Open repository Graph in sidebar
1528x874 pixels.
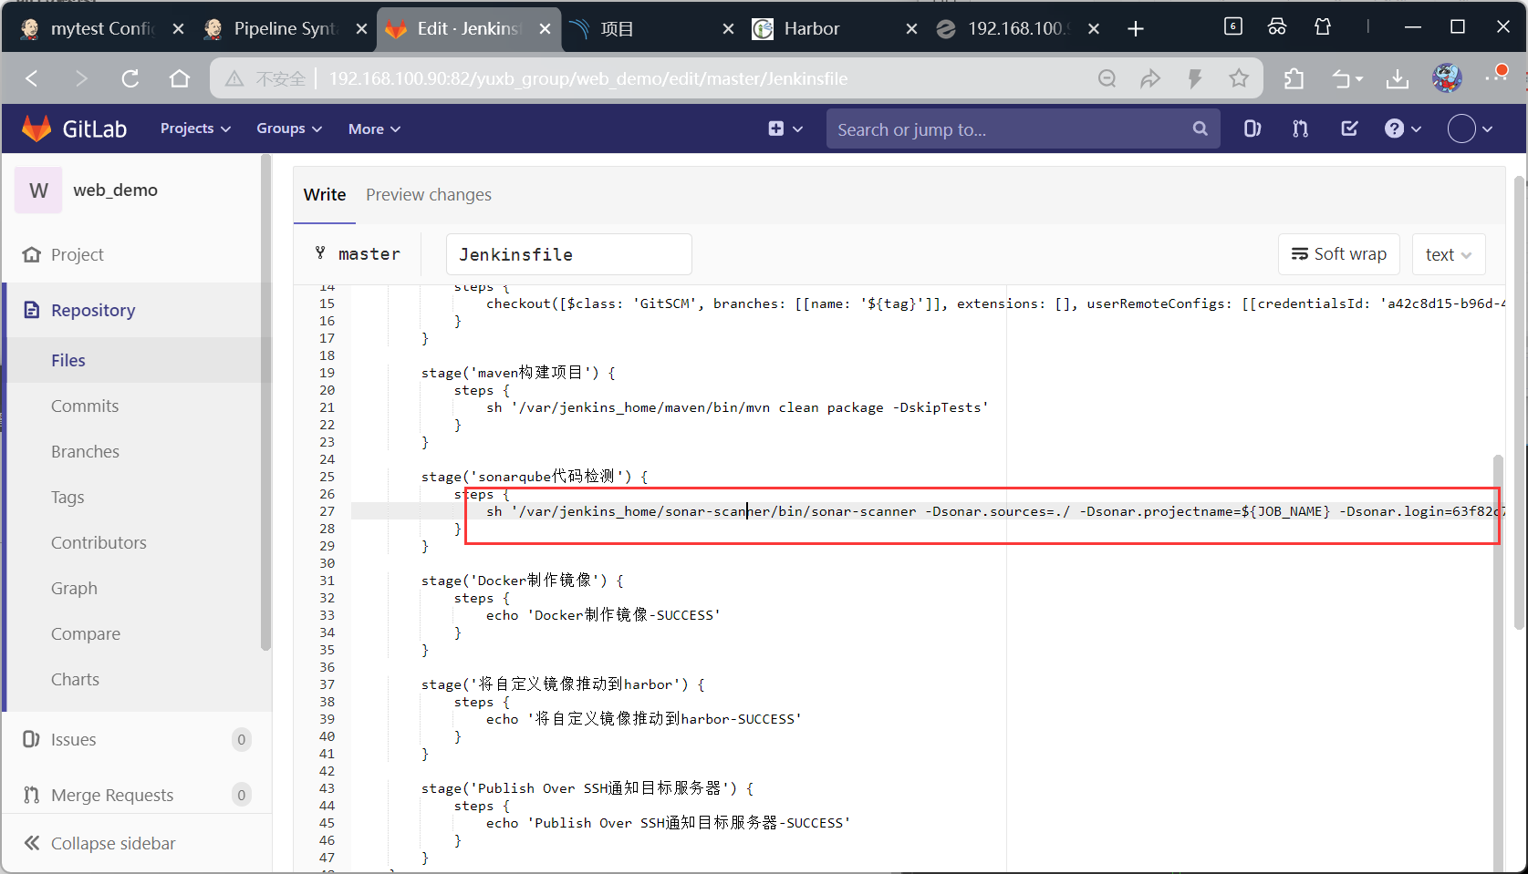(74, 588)
